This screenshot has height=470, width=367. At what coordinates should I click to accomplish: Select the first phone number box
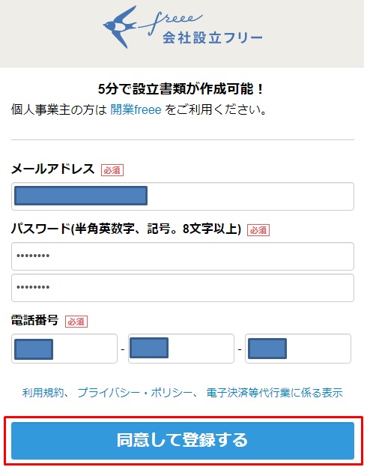[64, 349]
